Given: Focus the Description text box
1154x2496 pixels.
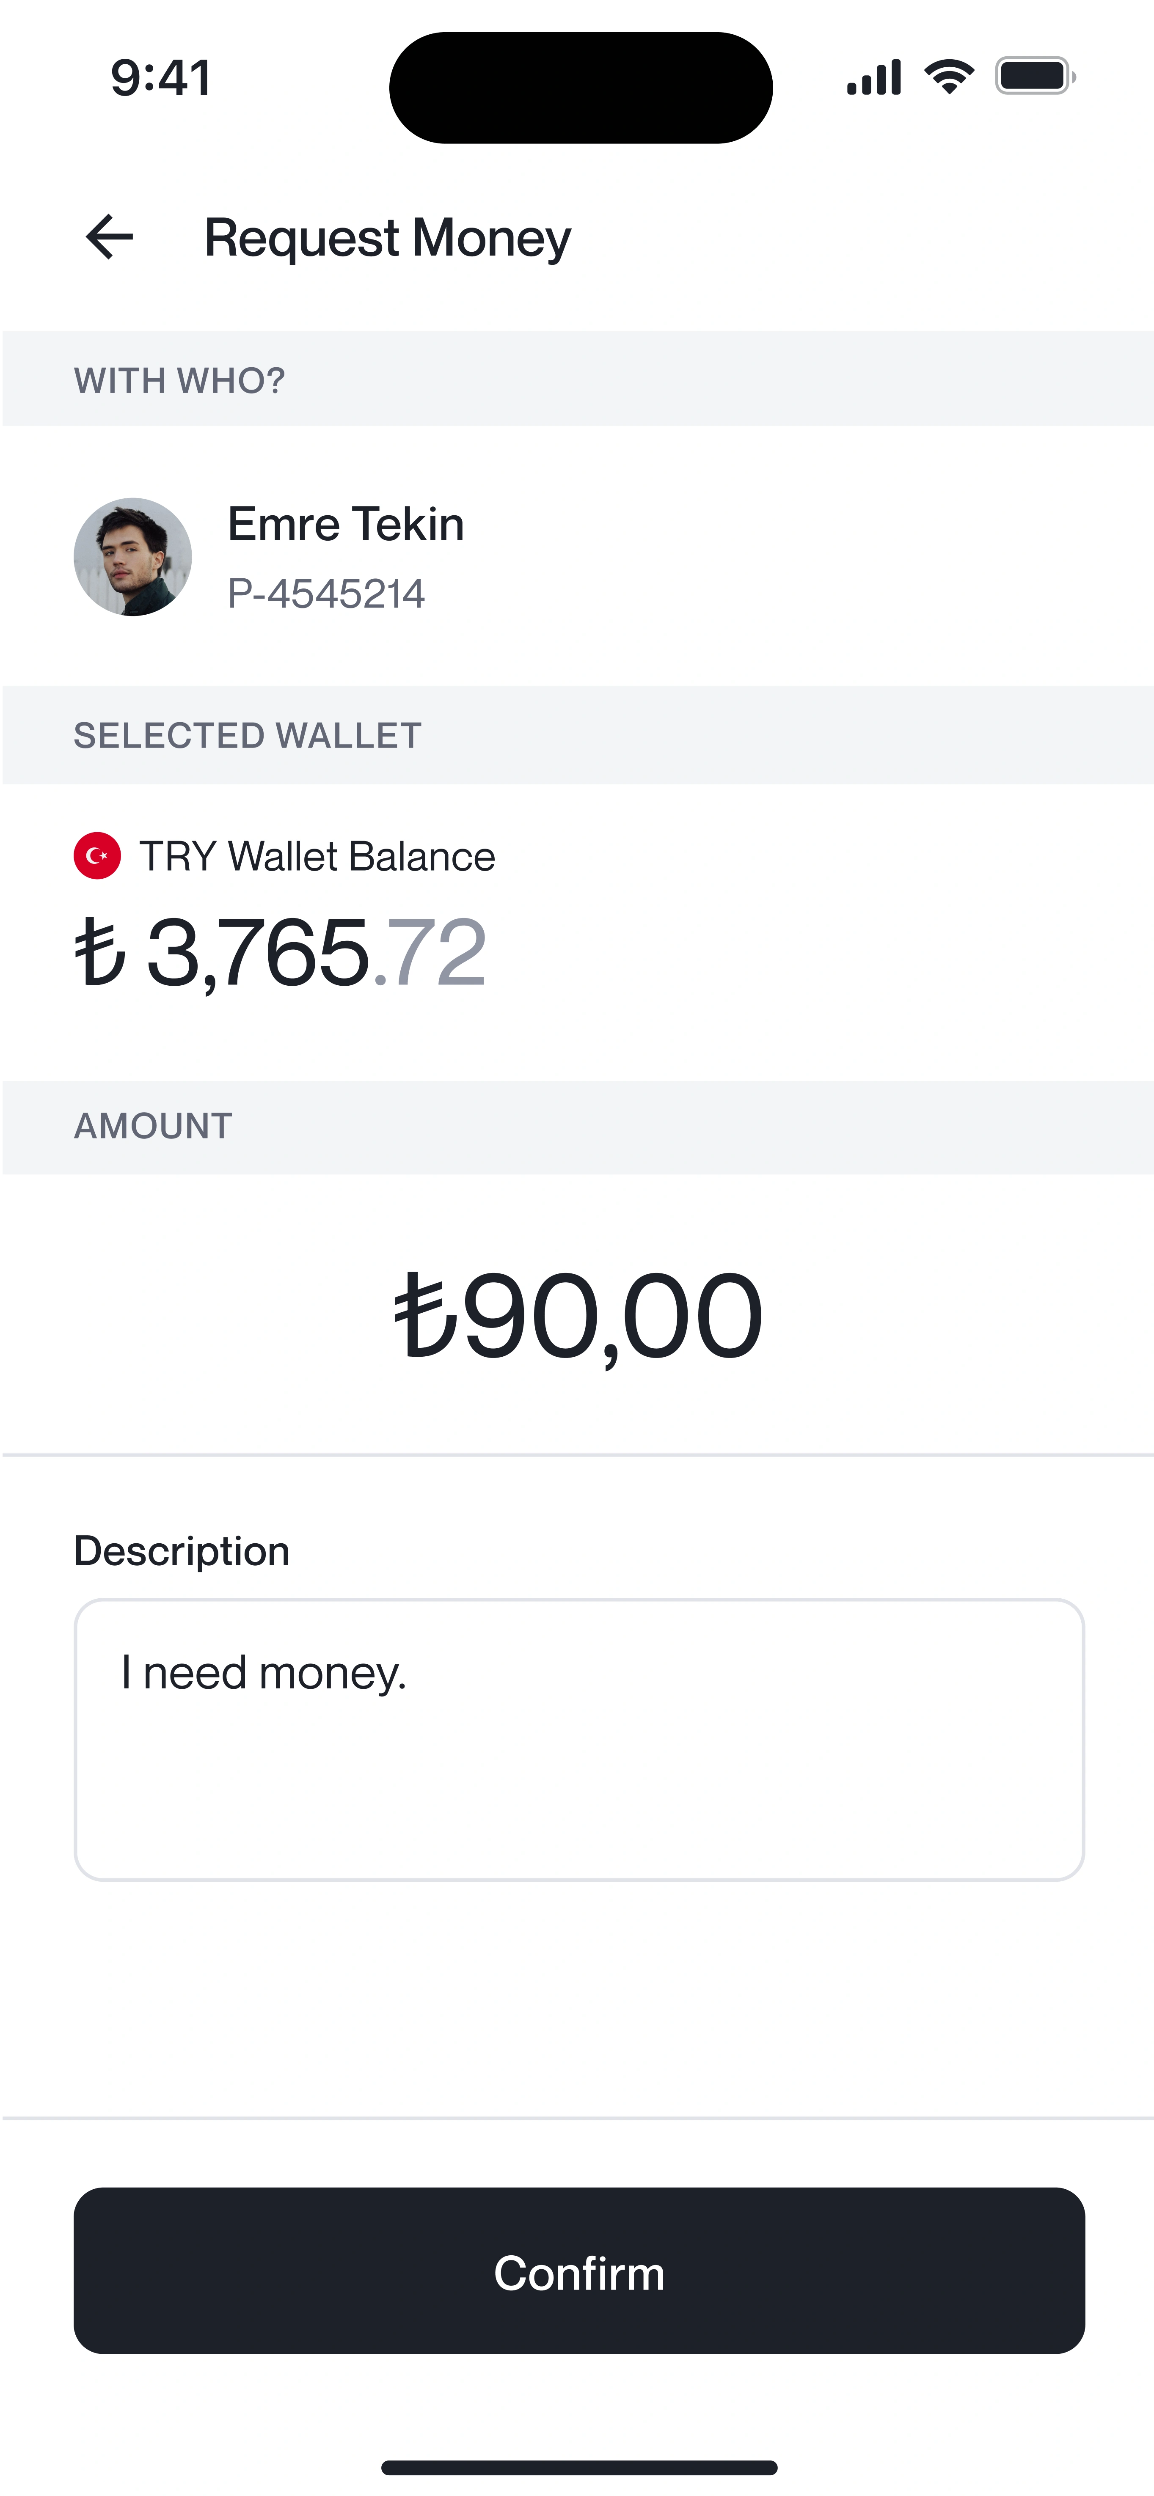Looking at the screenshot, I should click(578, 1739).
